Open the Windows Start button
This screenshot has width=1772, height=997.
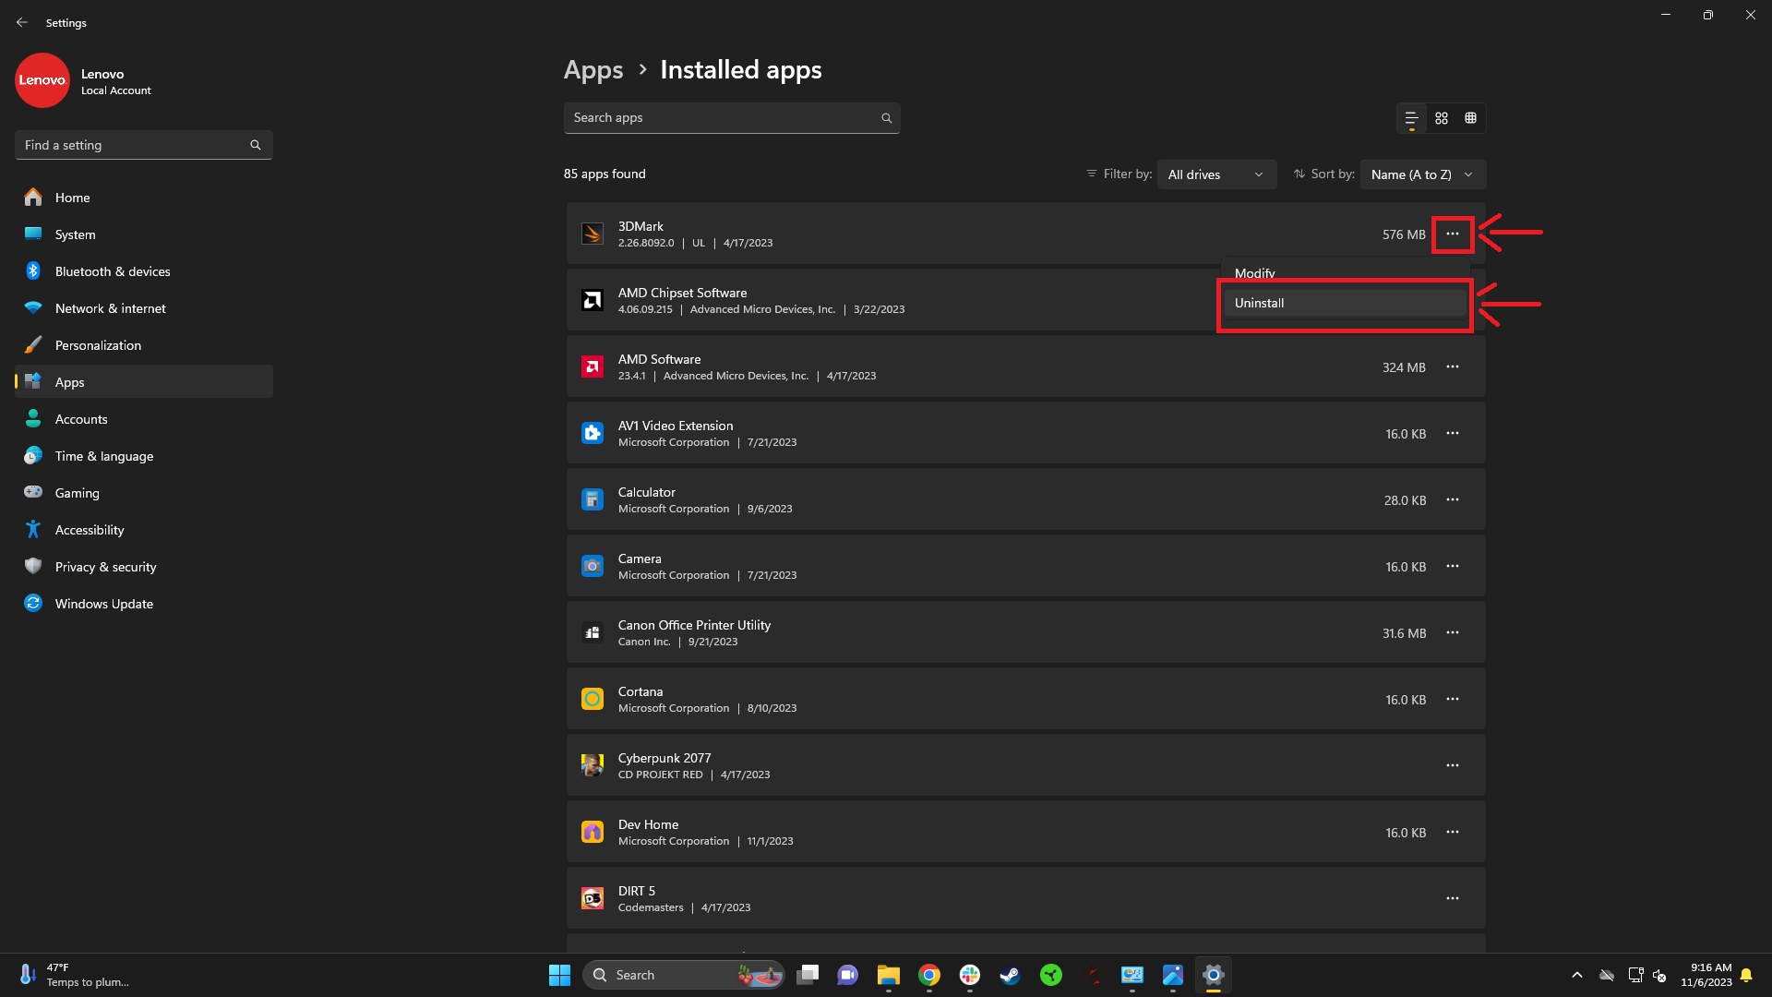pyautogui.click(x=559, y=975)
